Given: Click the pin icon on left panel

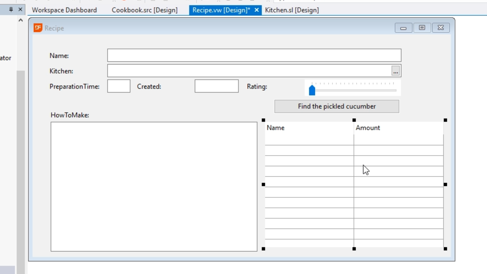Looking at the screenshot, I should point(11,10).
